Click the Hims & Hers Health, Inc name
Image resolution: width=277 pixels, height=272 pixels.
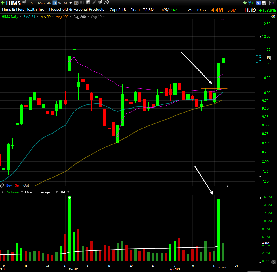(23, 10)
